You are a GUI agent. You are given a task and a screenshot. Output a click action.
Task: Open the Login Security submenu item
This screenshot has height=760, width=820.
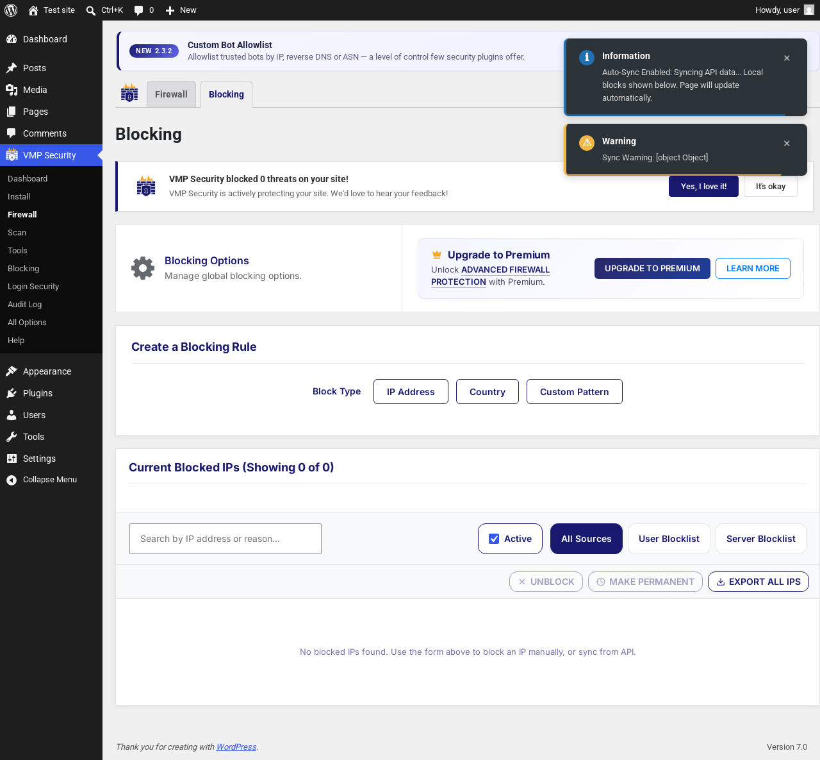pyautogui.click(x=33, y=287)
